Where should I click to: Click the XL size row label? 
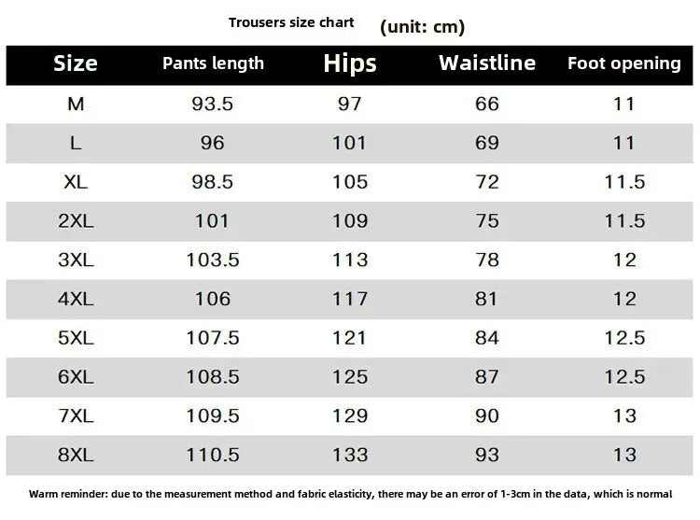point(76,182)
